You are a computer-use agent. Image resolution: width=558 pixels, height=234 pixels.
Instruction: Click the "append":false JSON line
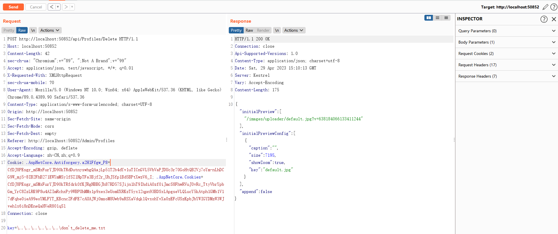tap(256, 192)
